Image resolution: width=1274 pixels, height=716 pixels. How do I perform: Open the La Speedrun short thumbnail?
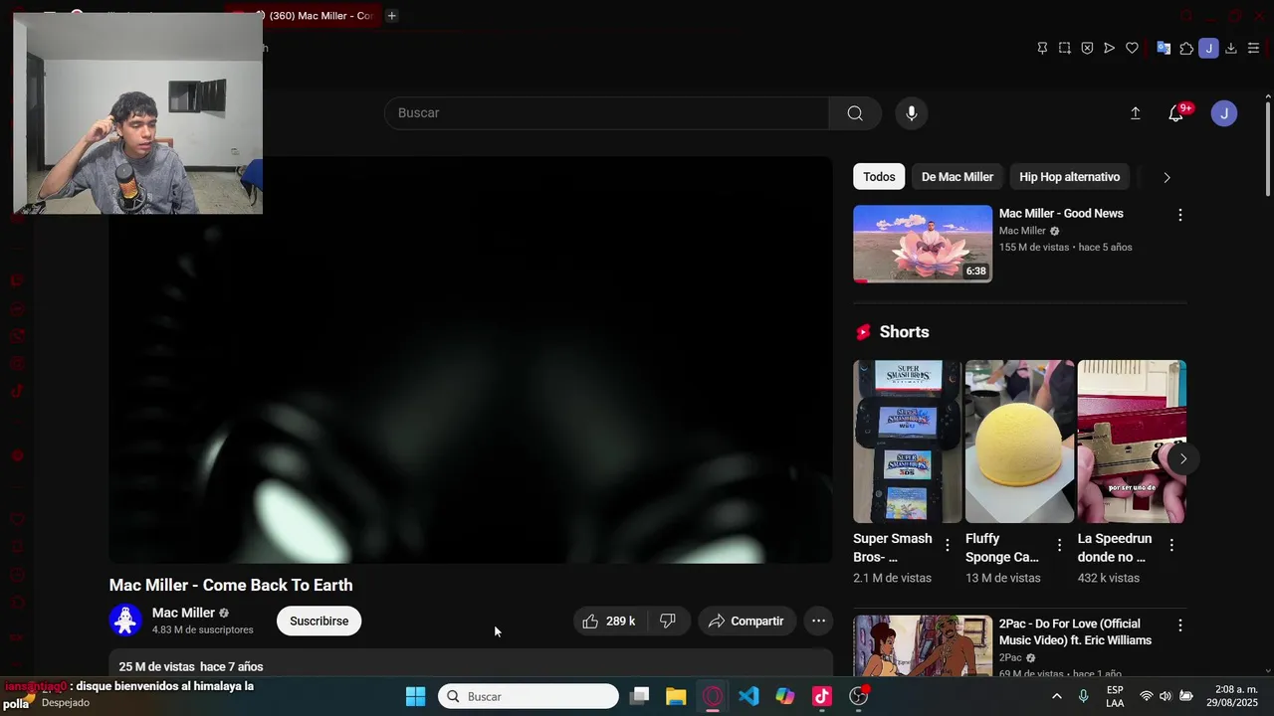(1132, 442)
